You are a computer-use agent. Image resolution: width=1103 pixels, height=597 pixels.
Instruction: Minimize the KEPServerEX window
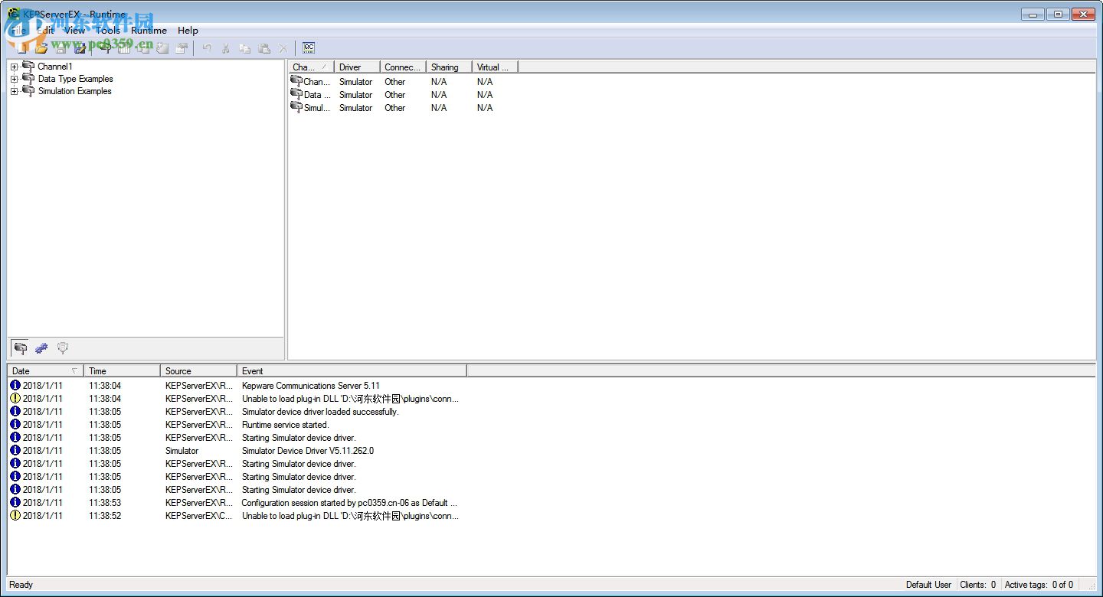pos(1033,14)
